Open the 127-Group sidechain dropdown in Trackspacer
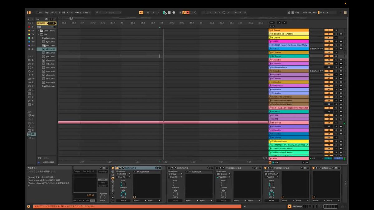 click(x=223, y=174)
